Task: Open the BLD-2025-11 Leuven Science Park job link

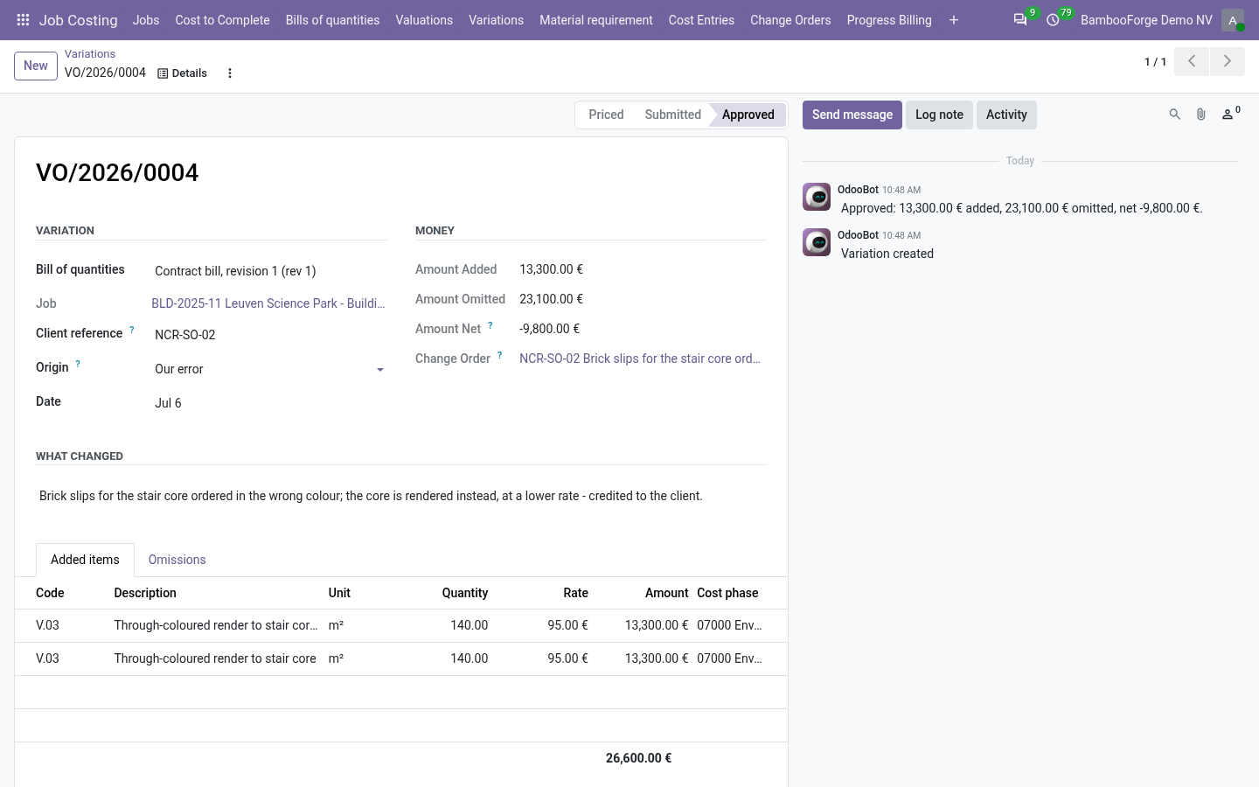Action: 268,303
